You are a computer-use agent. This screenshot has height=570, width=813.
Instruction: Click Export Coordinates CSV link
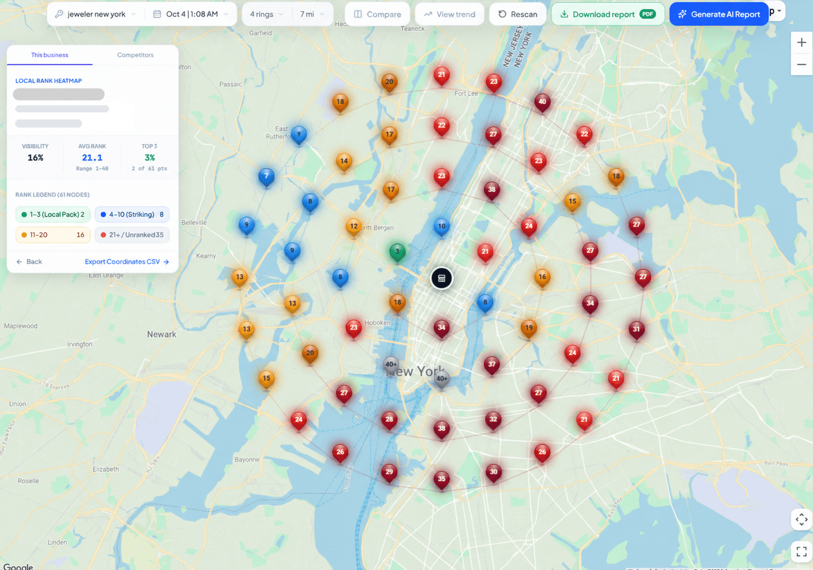tap(127, 262)
